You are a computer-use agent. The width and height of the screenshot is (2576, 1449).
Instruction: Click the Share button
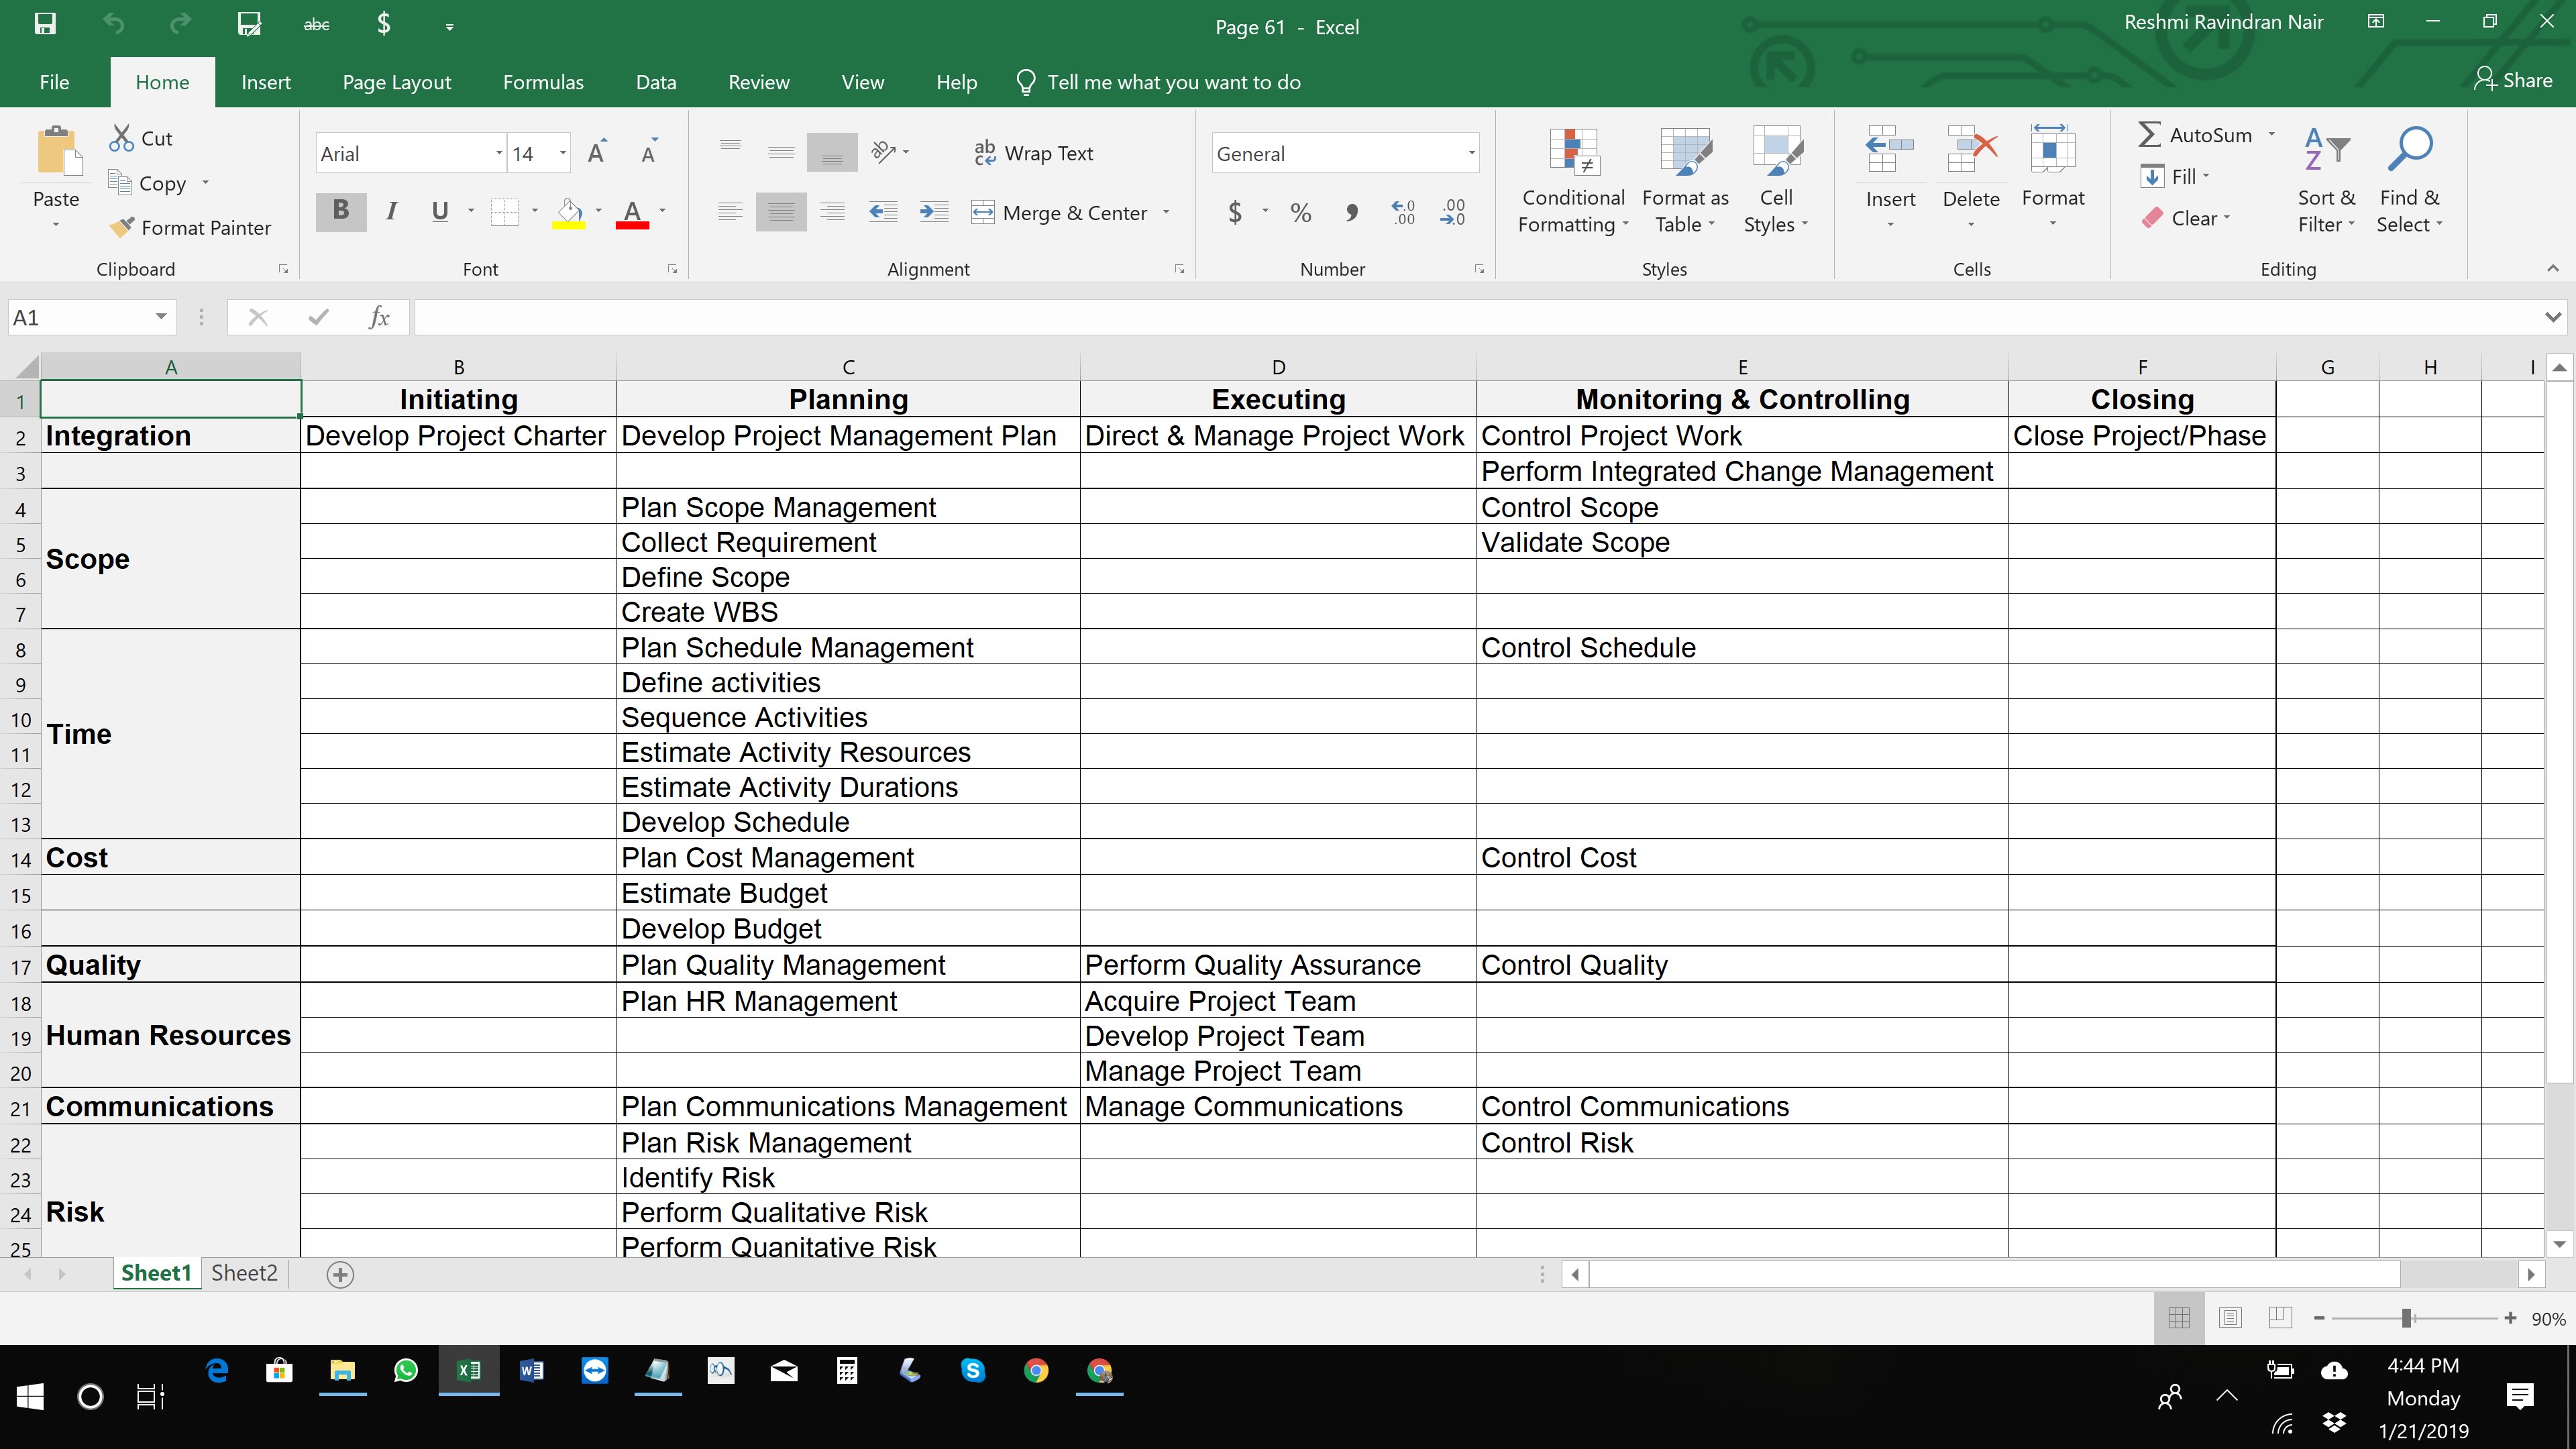coord(2513,80)
